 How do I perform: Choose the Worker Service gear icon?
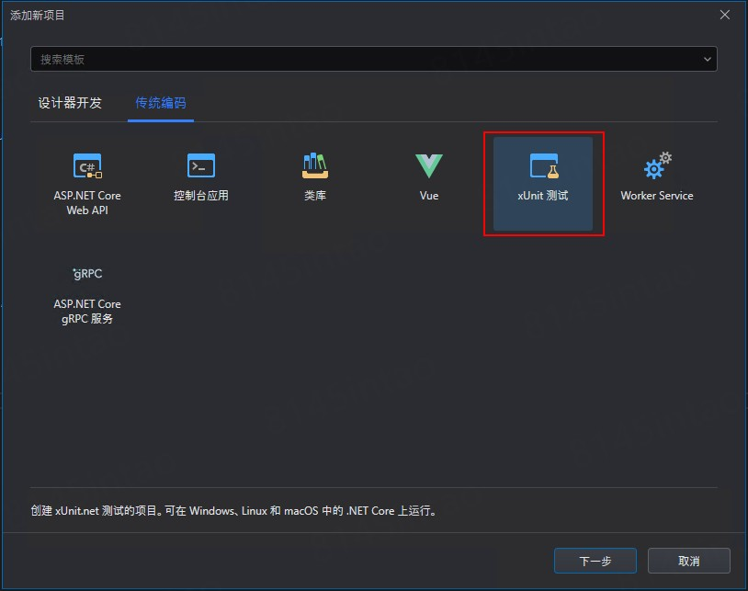[657, 165]
